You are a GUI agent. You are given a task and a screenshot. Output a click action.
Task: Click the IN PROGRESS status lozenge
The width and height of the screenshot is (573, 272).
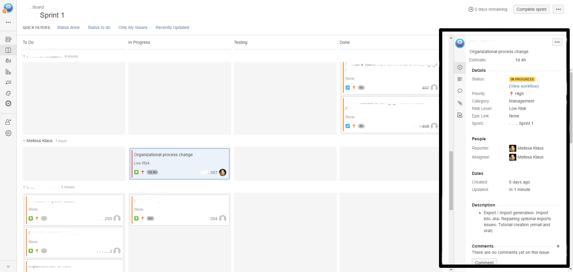pos(522,79)
